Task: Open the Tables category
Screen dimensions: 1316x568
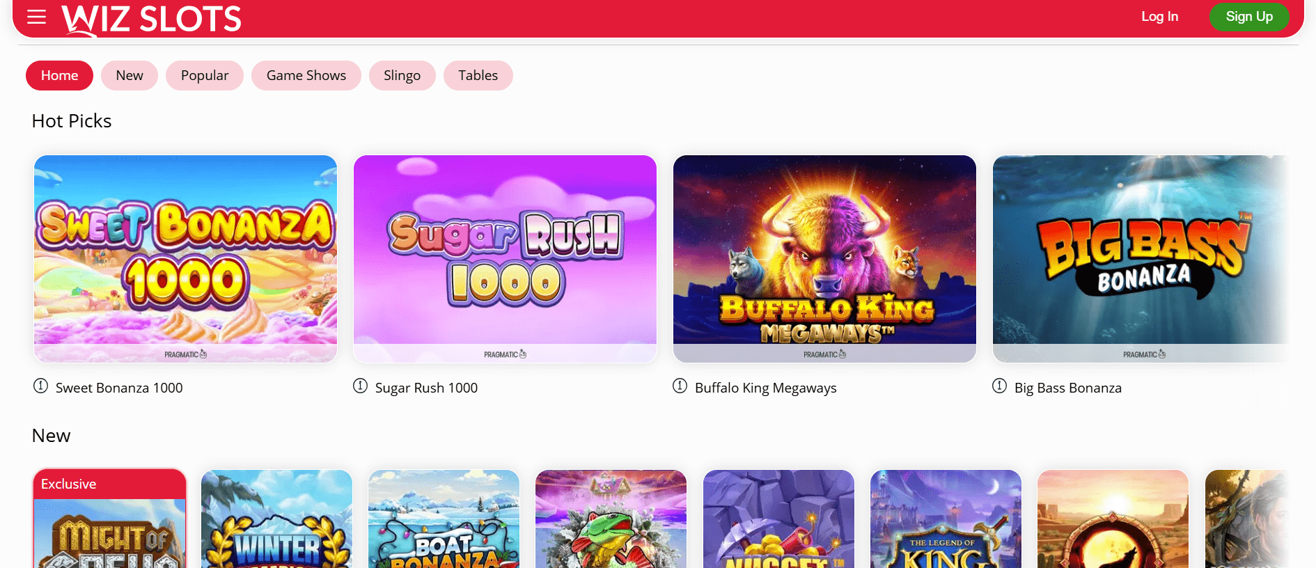Action: click(478, 75)
